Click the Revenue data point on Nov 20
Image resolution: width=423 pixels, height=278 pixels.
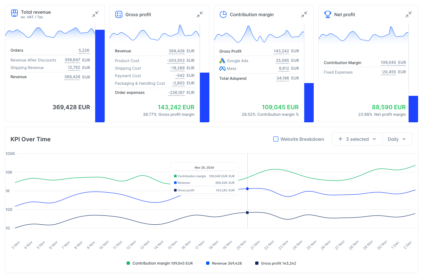(x=247, y=189)
